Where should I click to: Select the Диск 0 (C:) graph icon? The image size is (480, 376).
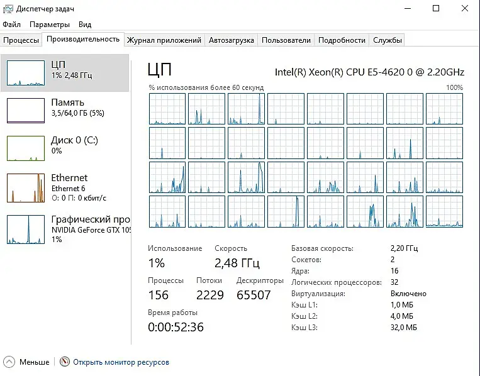click(x=26, y=148)
